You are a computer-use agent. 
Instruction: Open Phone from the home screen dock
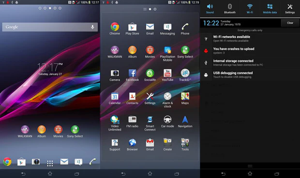click(92, 162)
